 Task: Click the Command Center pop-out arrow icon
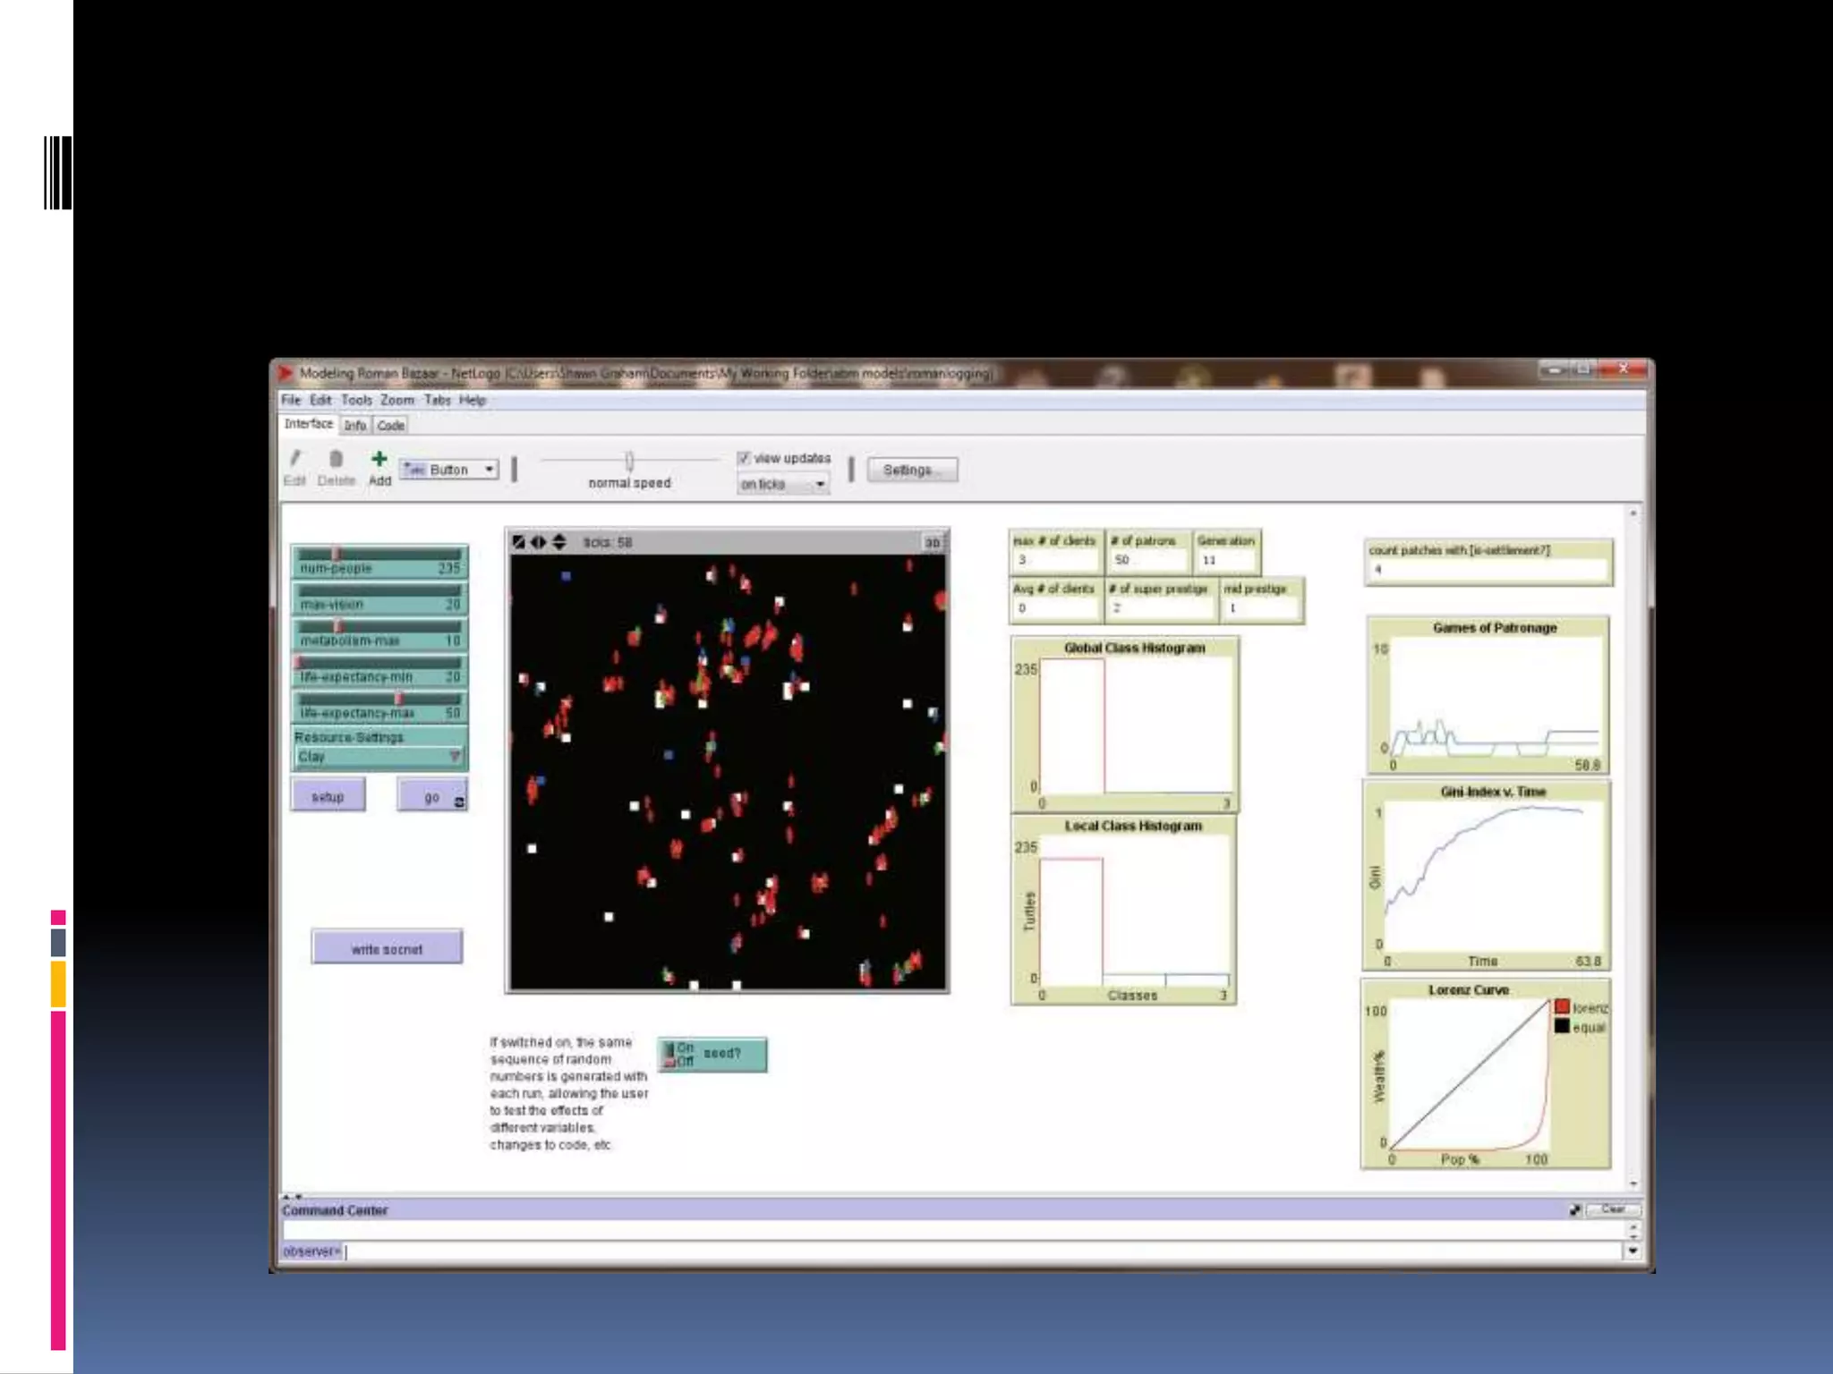coord(1574,1209)
